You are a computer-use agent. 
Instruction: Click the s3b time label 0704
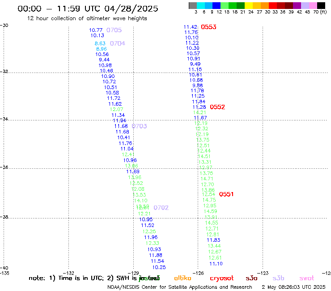click(118, 43)
